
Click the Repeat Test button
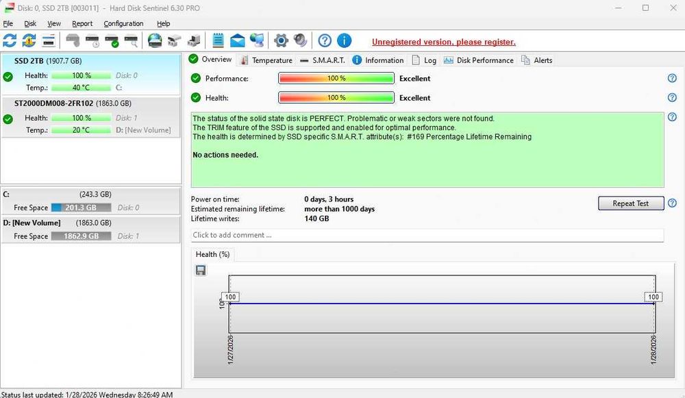point(631,203)
